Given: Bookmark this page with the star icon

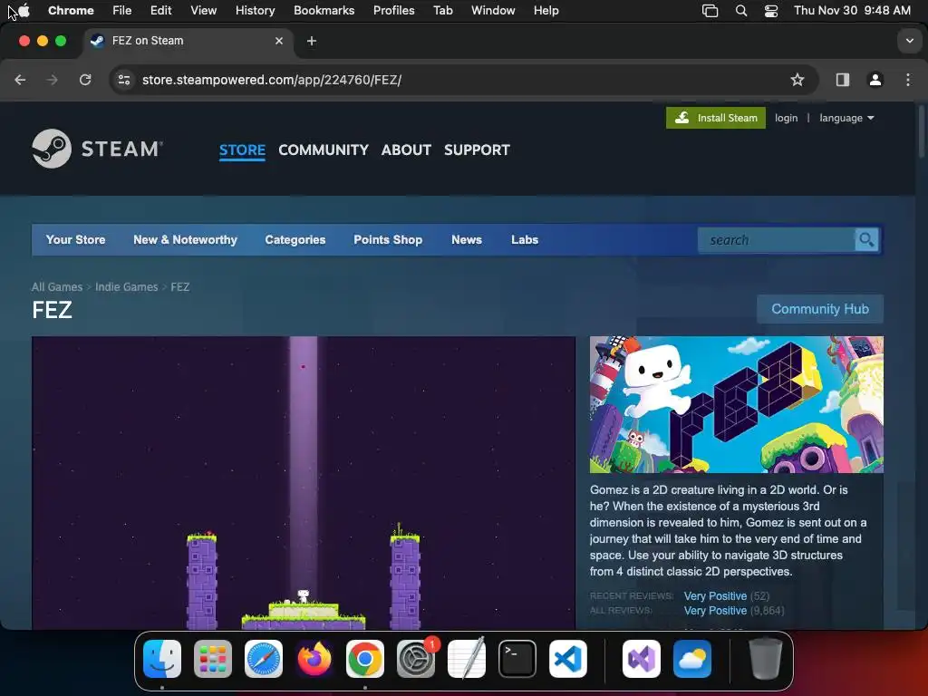Looking at the screenshot, I should 797,80.
